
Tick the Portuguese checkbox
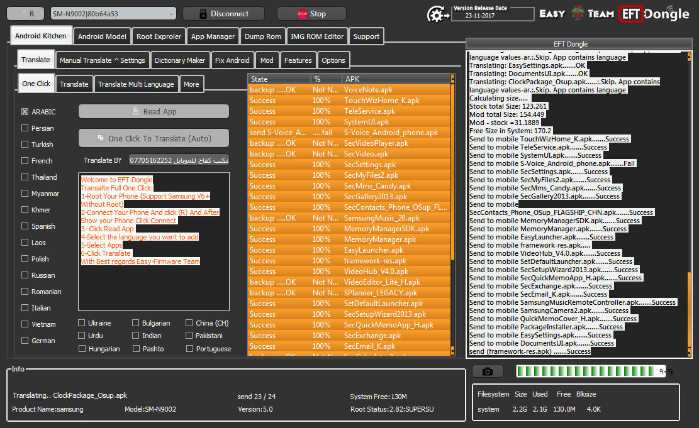(x=189, y=349)
